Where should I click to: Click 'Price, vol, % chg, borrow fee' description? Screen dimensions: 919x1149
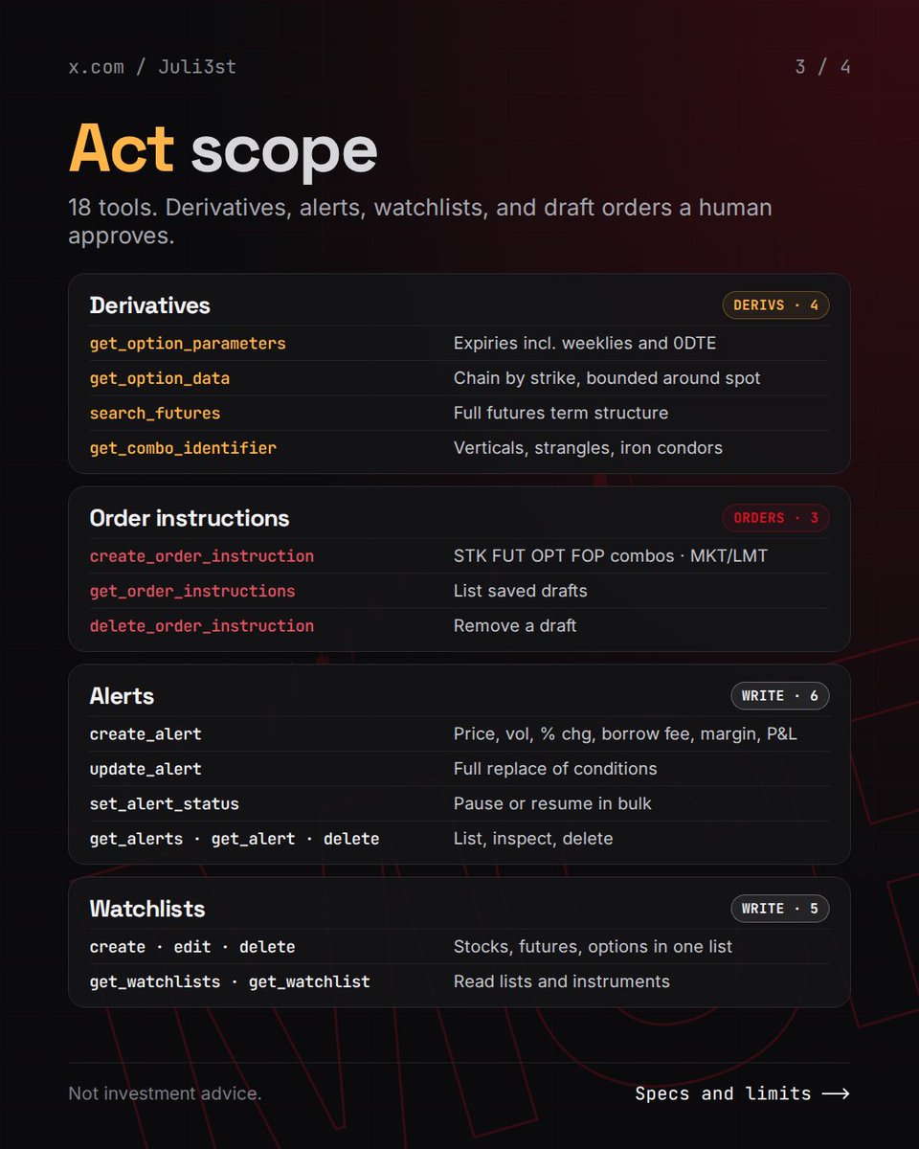[x=625, y=733]
